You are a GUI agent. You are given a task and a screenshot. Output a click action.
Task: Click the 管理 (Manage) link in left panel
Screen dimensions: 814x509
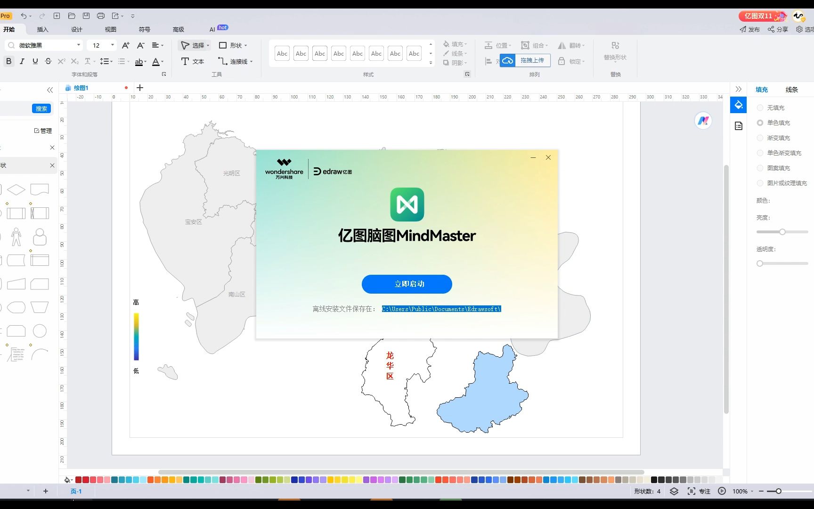43,131
